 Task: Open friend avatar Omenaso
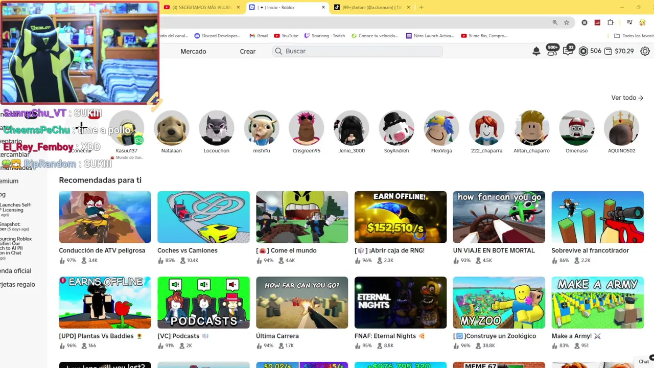click(x=576, y=128)
